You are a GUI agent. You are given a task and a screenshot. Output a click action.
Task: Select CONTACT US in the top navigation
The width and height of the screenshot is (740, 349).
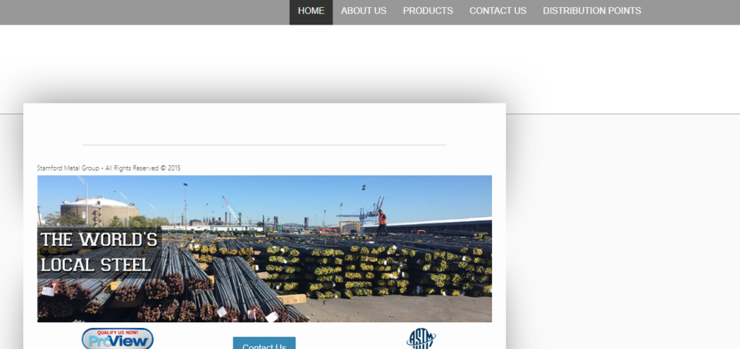tap(498, 11)
